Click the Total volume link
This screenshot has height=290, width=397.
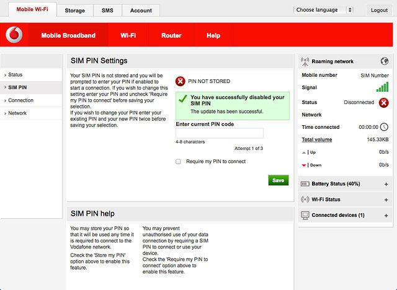[317, 139]
